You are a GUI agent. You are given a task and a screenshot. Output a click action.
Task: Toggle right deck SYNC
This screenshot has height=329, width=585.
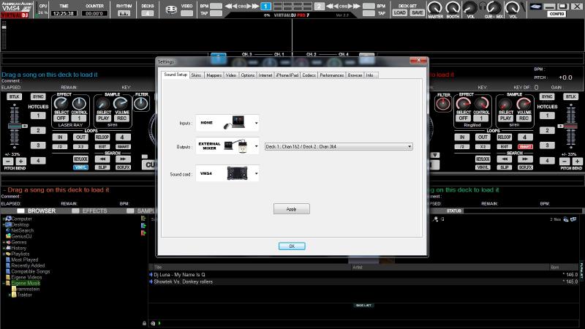(547, 97)
